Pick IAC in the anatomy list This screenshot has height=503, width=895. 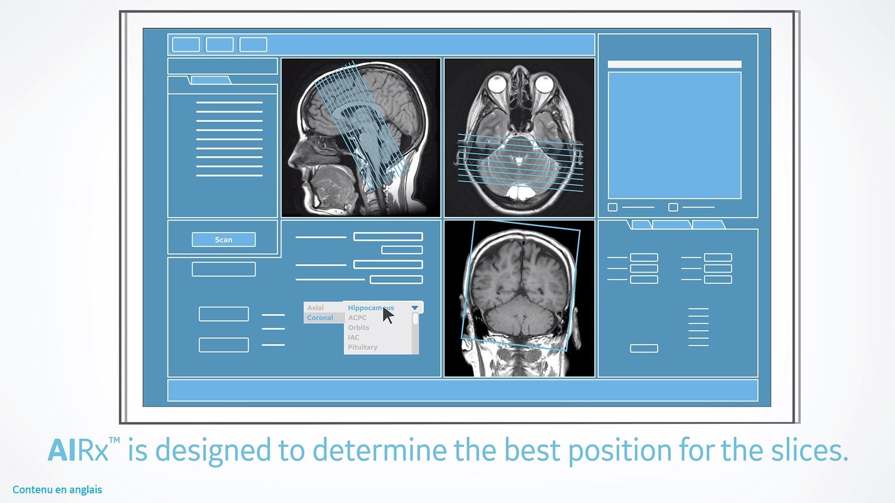click(354, 337)
